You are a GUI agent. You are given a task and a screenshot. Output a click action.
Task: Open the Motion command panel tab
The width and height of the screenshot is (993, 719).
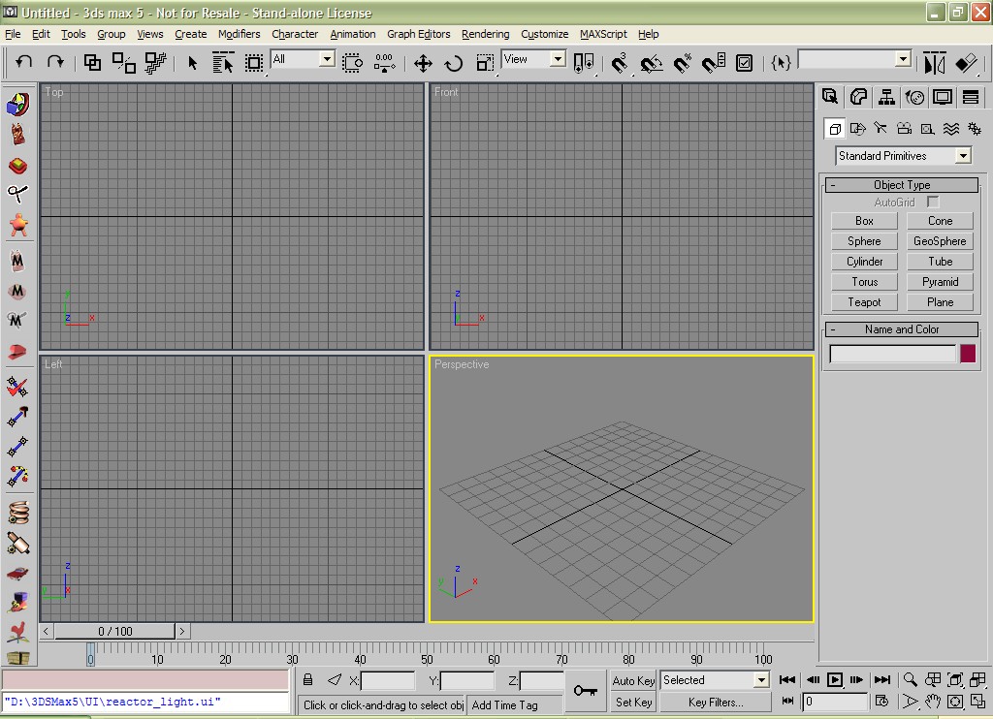tap(914, 97)
